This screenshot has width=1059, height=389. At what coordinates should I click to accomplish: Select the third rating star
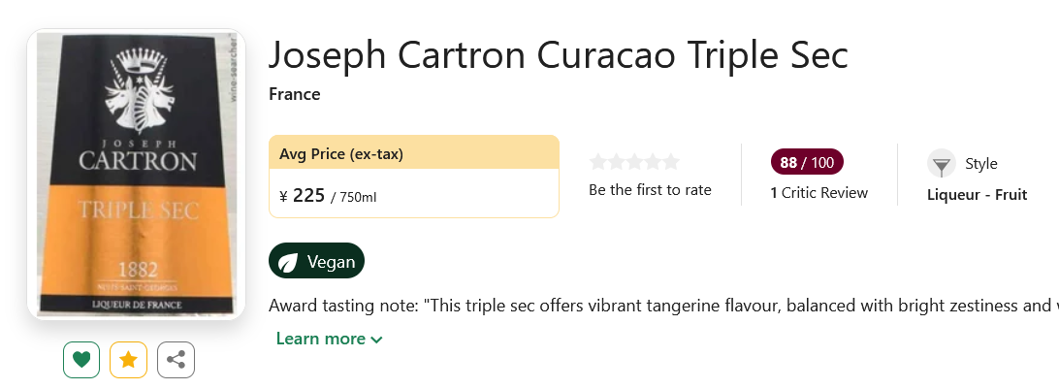[634, 162]
